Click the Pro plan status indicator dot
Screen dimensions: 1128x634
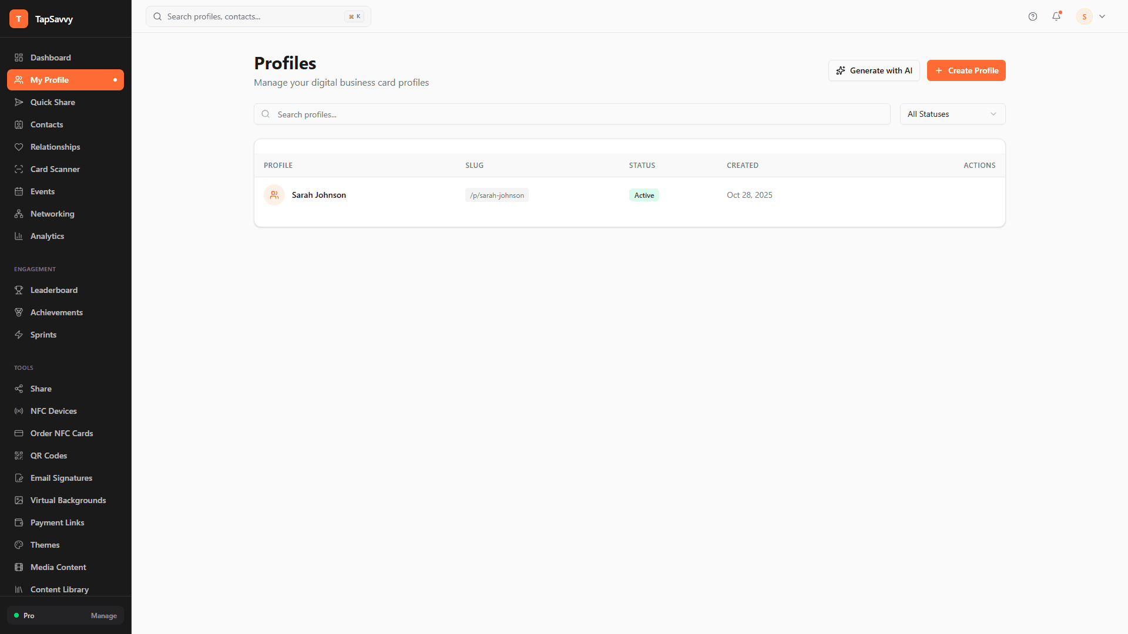pos(17,616)
